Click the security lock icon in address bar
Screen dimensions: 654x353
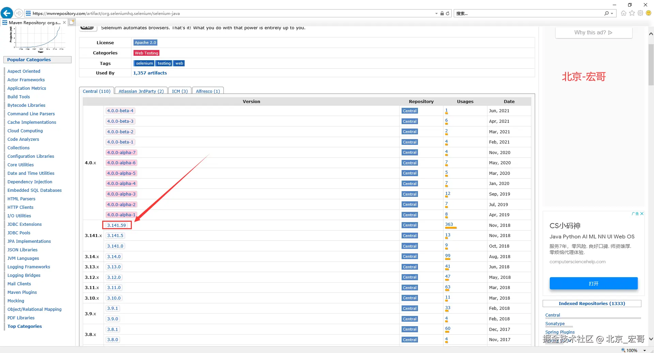pyautogui.click(x=442, y=13)
